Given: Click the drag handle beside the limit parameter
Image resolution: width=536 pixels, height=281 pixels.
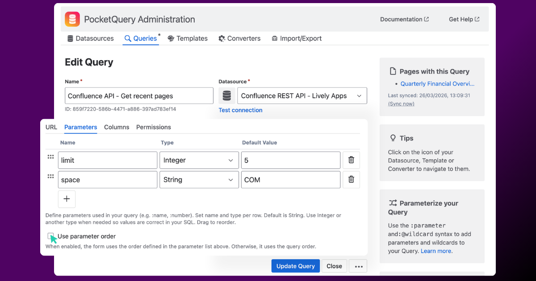Looking at the screenshot, I should point(50,157).
